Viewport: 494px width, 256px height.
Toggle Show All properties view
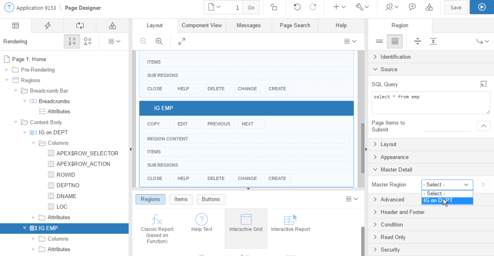pos(395,42)
